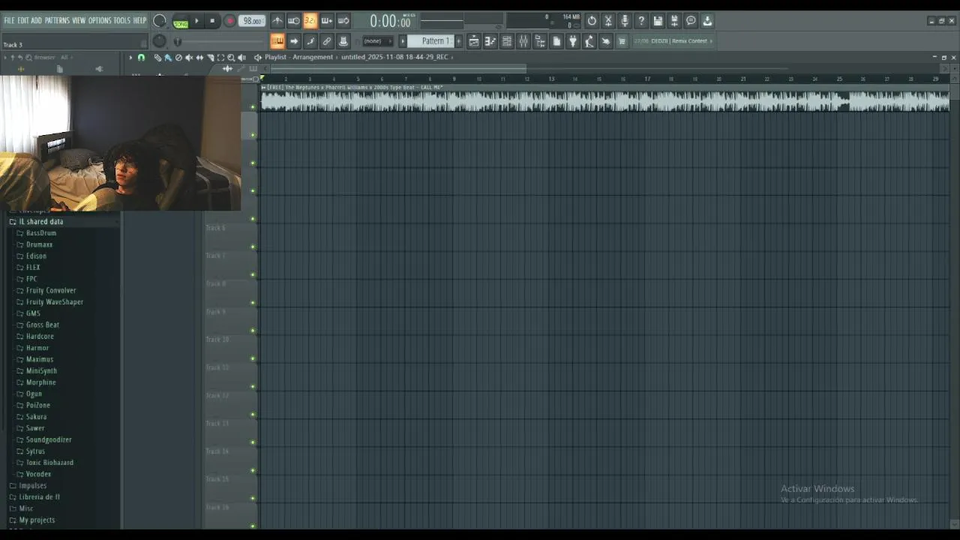This screenshot has height=540, width=960.
Task: Select the Zoom magnifier tool in Playlist
Action: click(x=231, y=57)
